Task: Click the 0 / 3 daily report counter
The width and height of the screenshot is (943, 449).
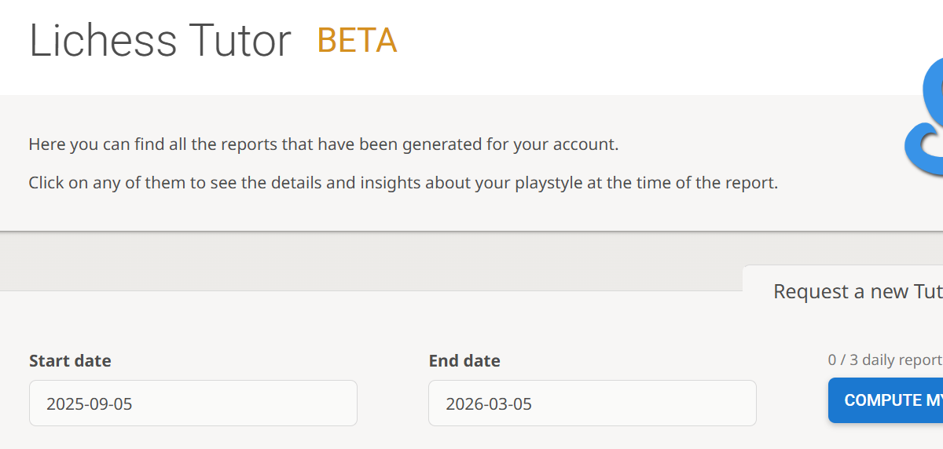Action: pyautogui.click(x=884, y=360)
